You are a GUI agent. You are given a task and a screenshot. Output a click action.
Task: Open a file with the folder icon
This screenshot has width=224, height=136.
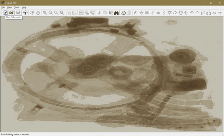(x=11, y=13)
